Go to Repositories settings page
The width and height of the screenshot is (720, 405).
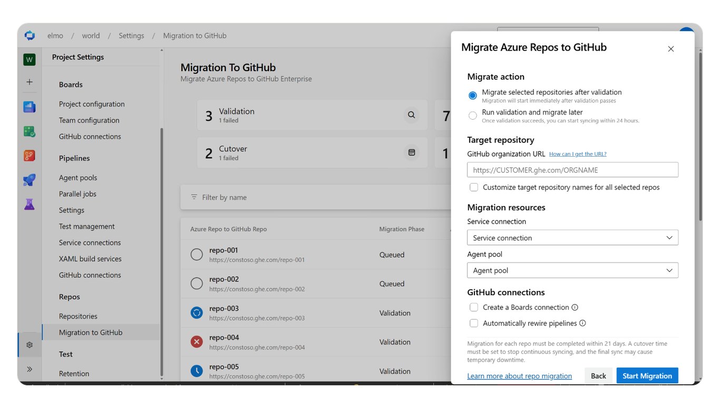click(78, 316)
